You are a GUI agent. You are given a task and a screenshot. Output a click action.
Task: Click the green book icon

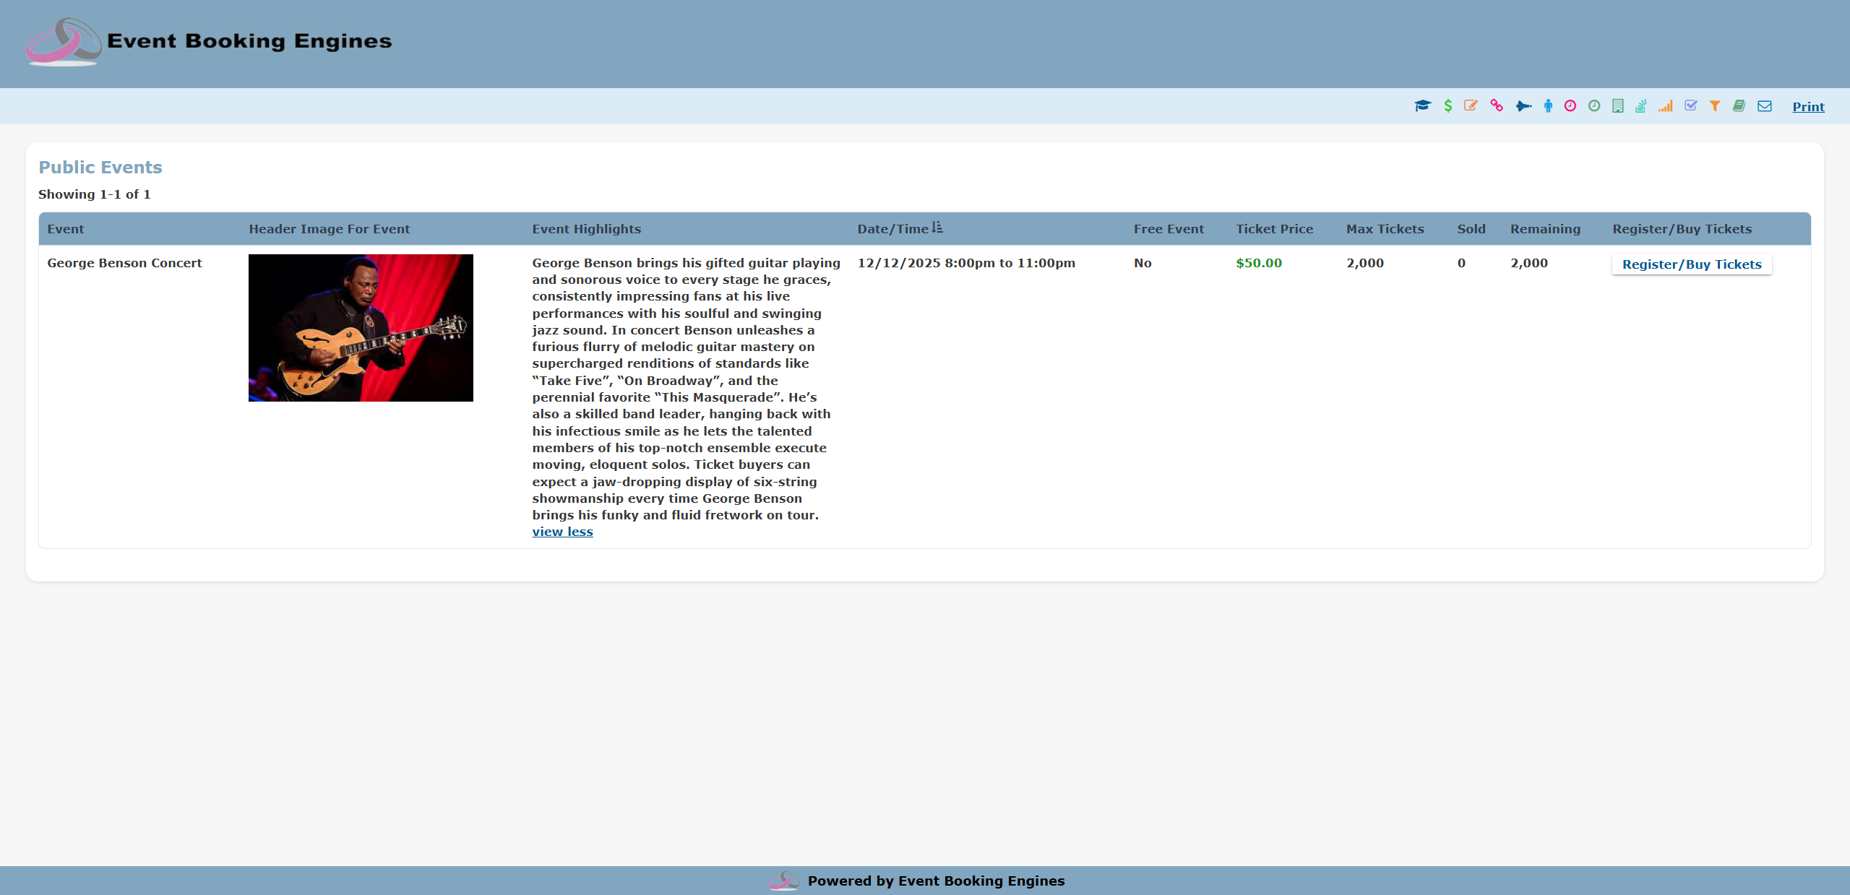click(1739, 106)
